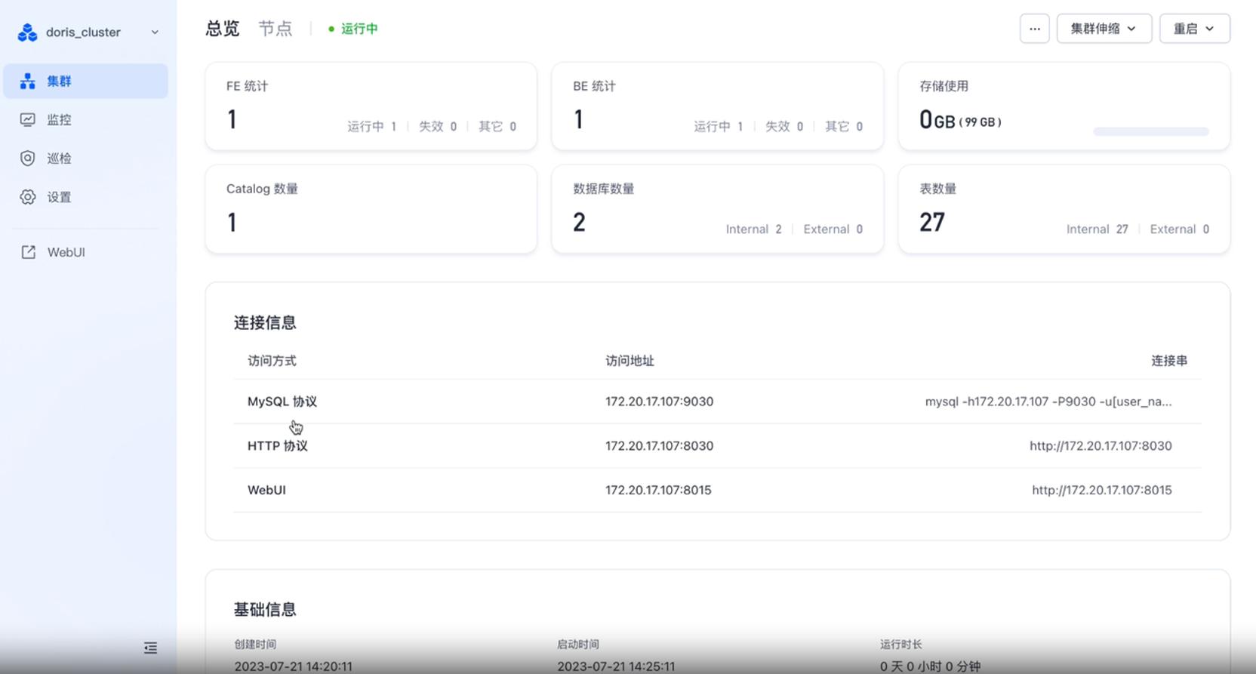
Task: Click address 172.20.17.107:8030
Action: point(659,446)
